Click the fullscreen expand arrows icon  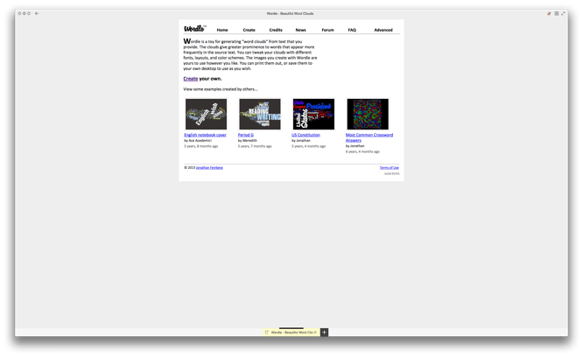[x=563, y=13]
